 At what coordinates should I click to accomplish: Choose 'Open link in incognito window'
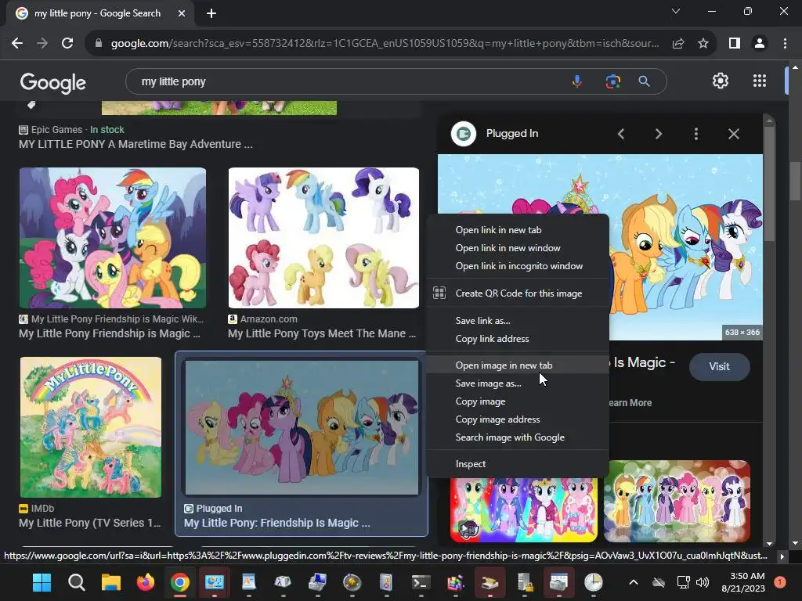tap(517, 266)
